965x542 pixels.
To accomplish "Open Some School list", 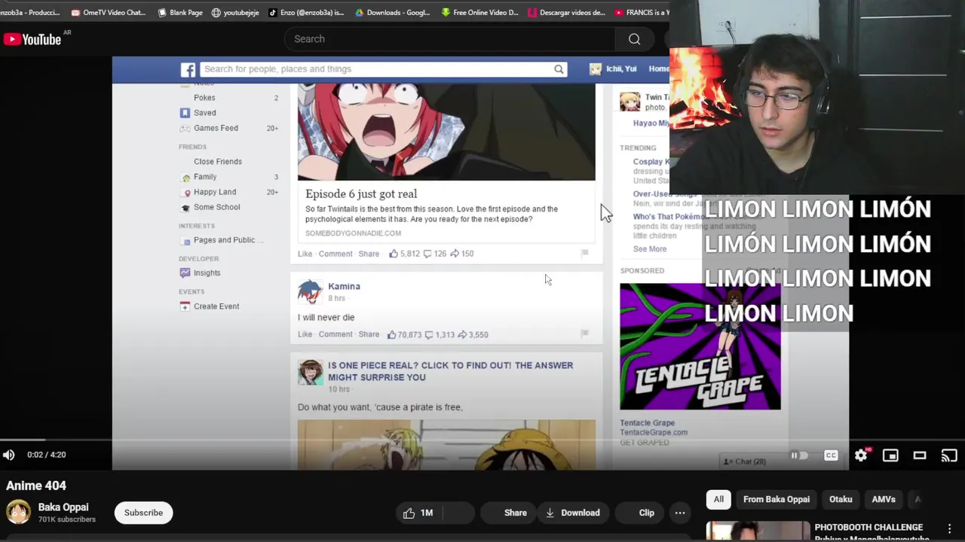I will [216, 207].
